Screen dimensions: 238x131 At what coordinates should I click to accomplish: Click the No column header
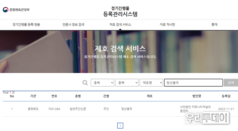click(x=12, y=96)
